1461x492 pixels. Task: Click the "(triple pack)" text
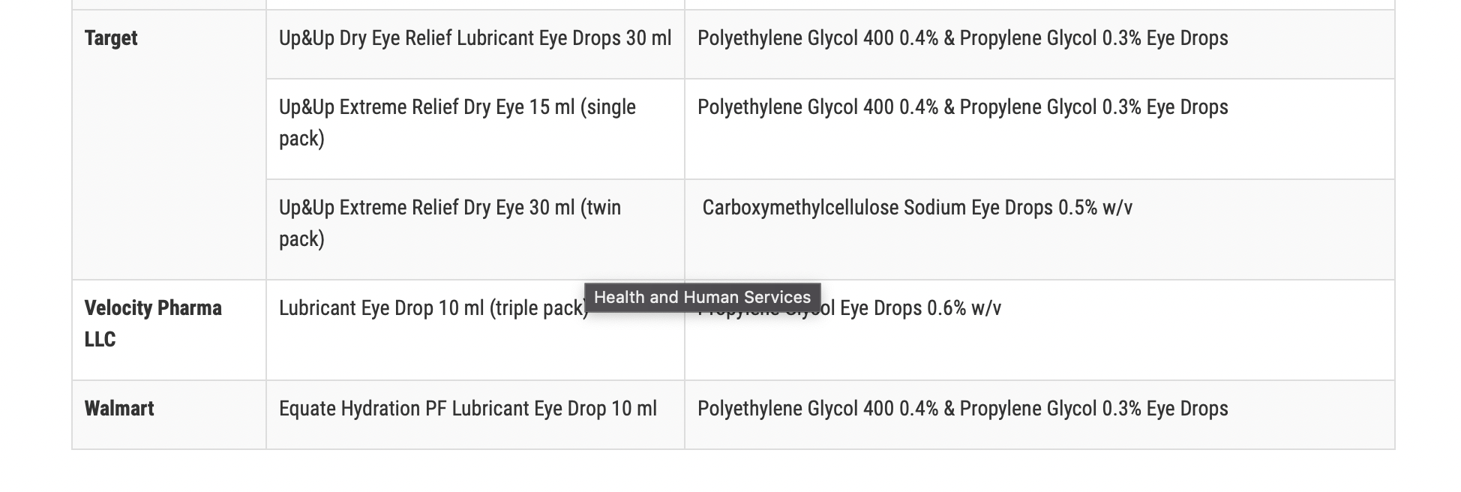(x=538, y=308)
